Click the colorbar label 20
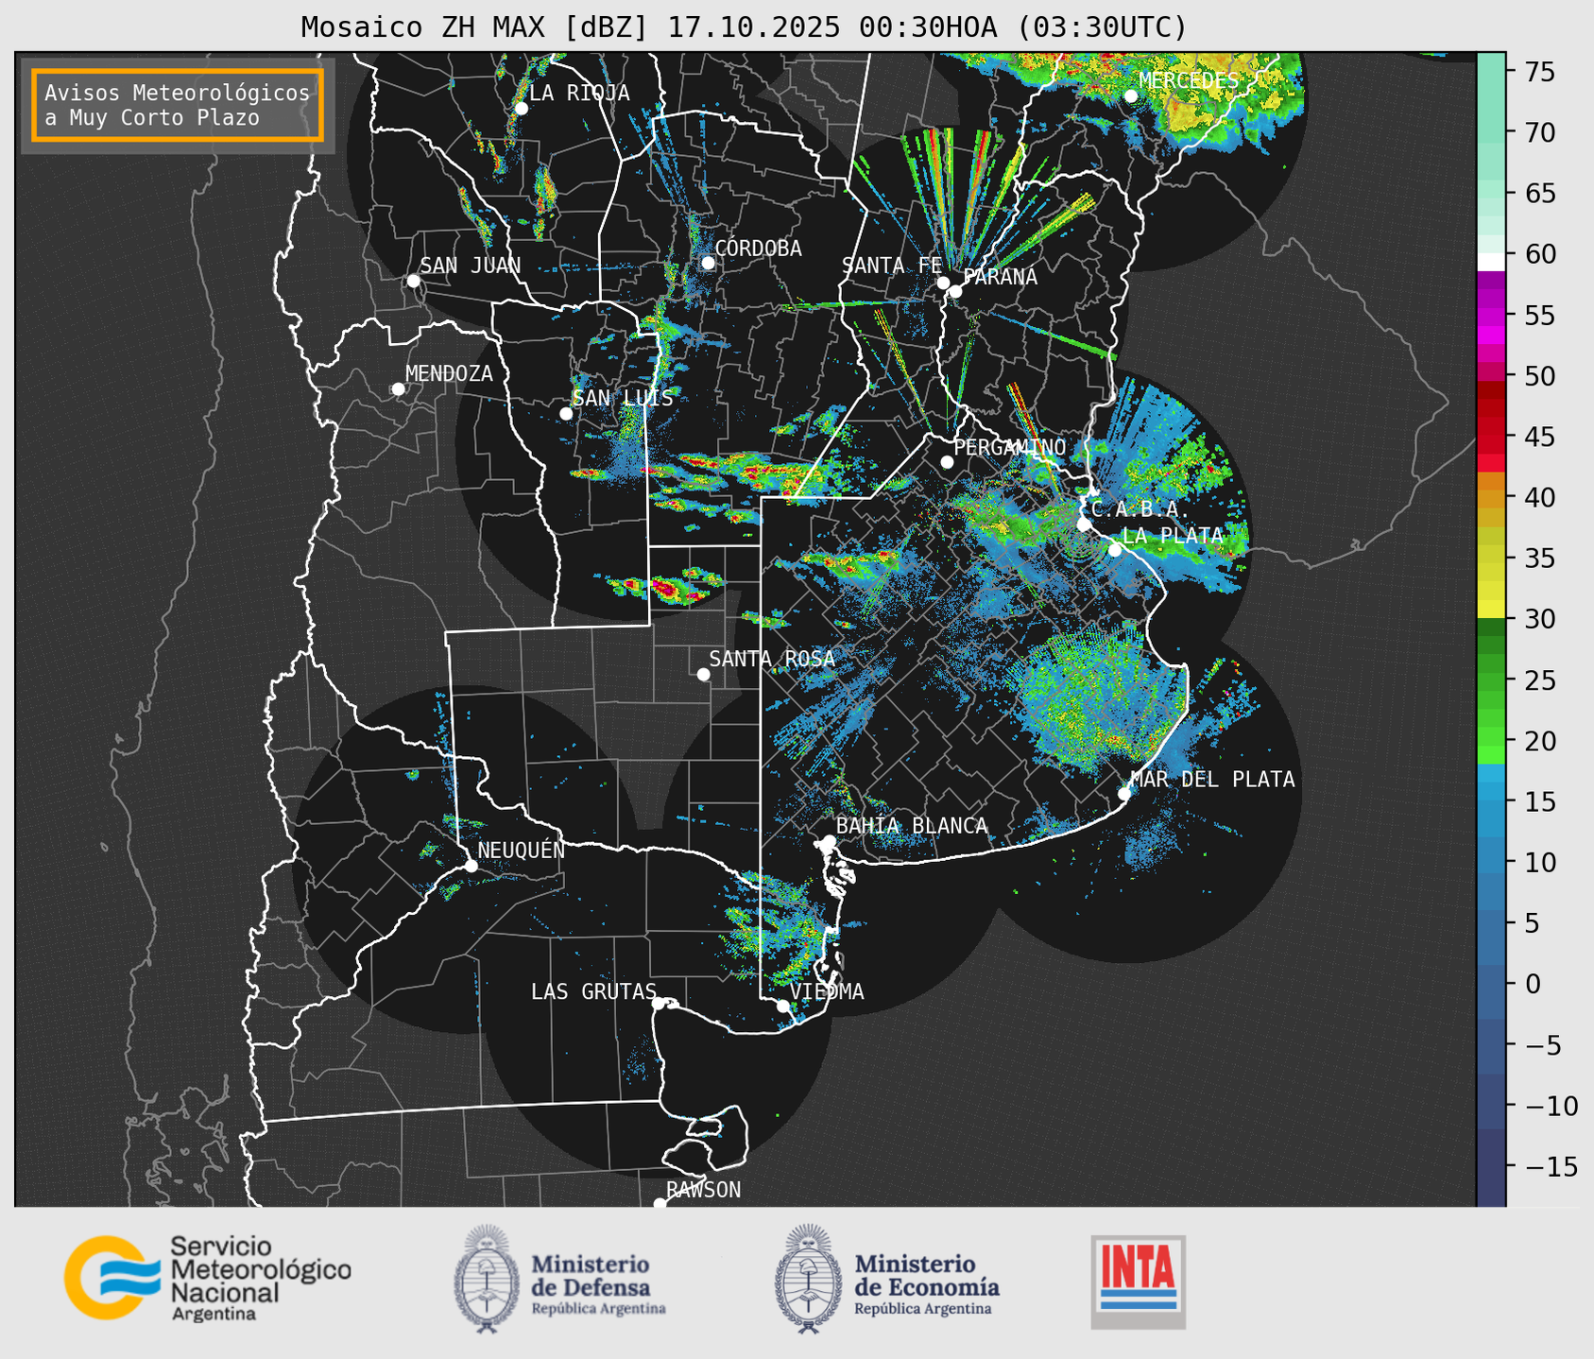This screenshot has width=1594, height=1359. 1539,741
